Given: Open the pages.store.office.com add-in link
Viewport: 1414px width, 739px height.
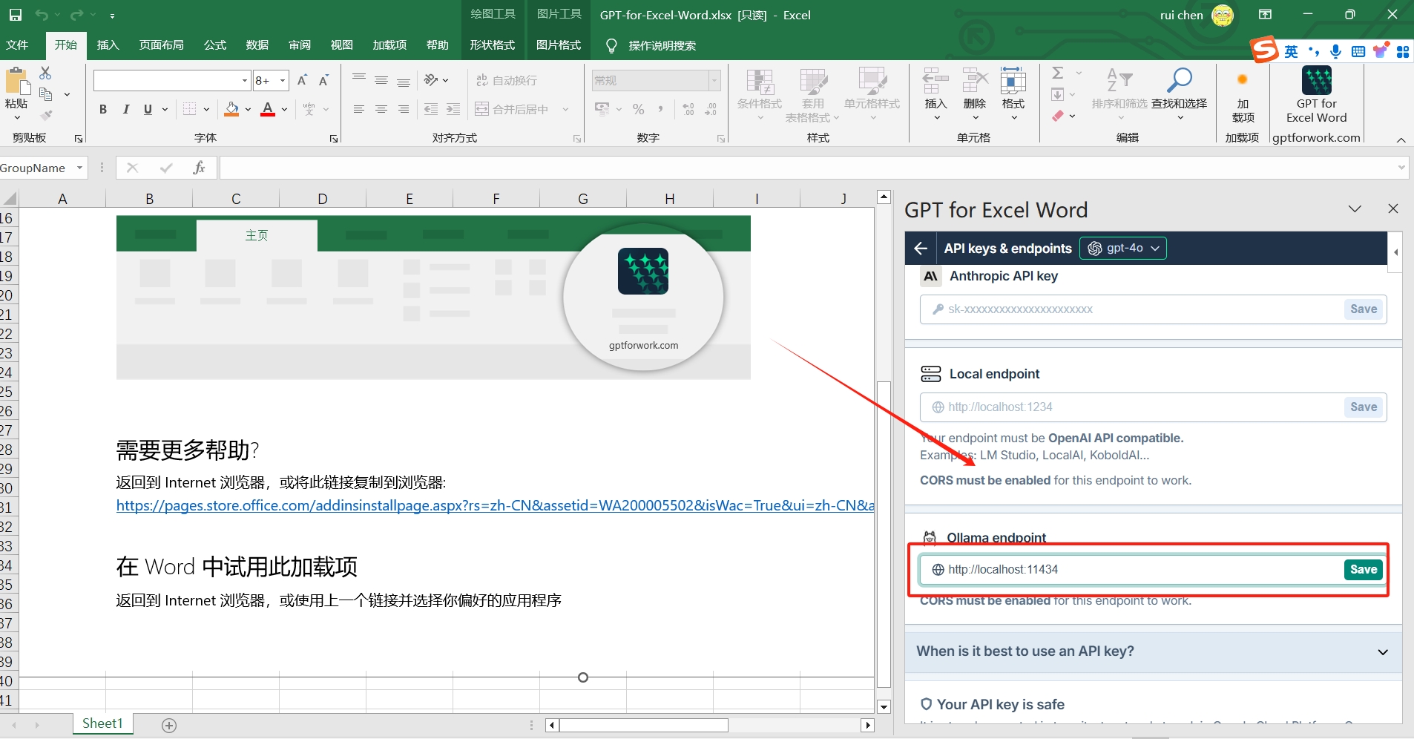Looking at the screenshot, I should tap(495, 506).
